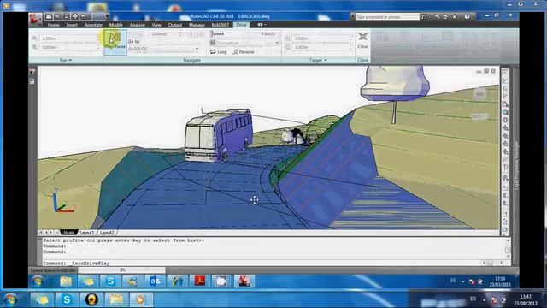The width and height of the screenshot is (547, 308).
Task: Click the Toolspace icon at left edge top
Action: tap(32, 72)
